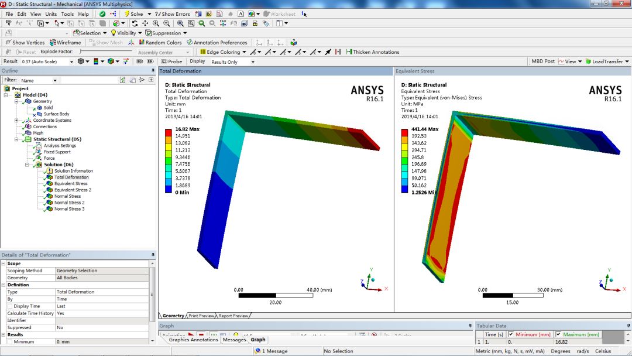The image size is (632, 356).
Task: Select the pan view tool
Action: (x=145, y=23)
